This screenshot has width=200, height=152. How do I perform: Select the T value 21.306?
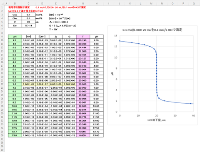pyautogui.click(x=83, y=51)
